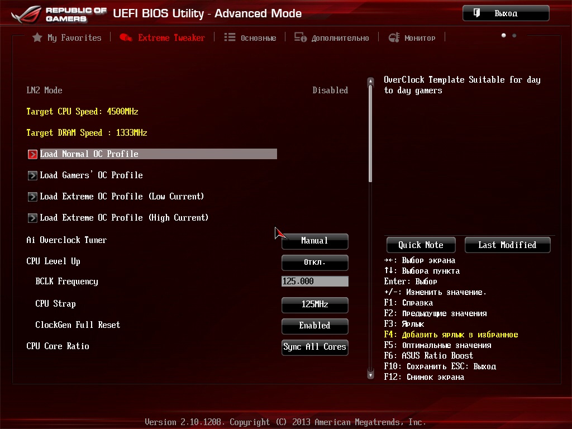Click the F5: Оптимальные значения hint

coord(438,345)
